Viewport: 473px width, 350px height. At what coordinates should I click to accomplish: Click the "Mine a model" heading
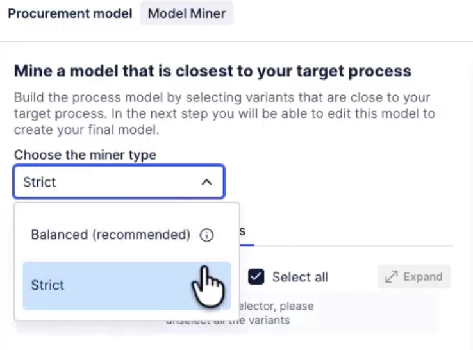coord(212,71)
